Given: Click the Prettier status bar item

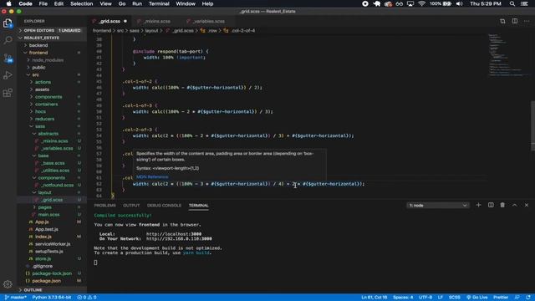Looking at the screenshot, I should point(501,298).
